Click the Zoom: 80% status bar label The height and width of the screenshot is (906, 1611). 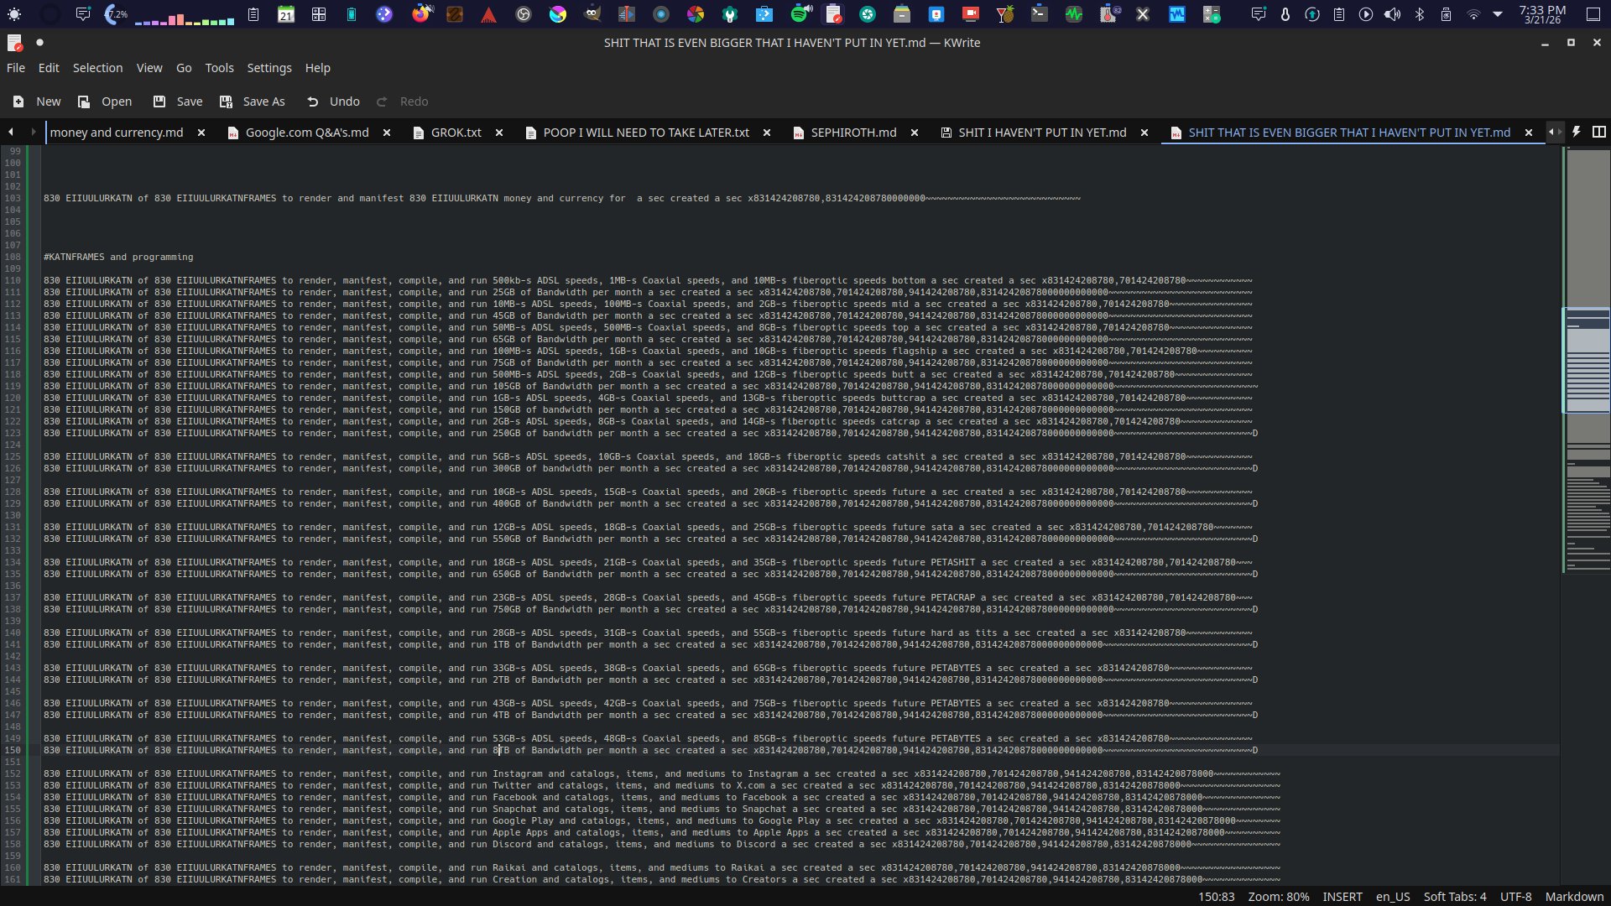tap(1278, 897)
